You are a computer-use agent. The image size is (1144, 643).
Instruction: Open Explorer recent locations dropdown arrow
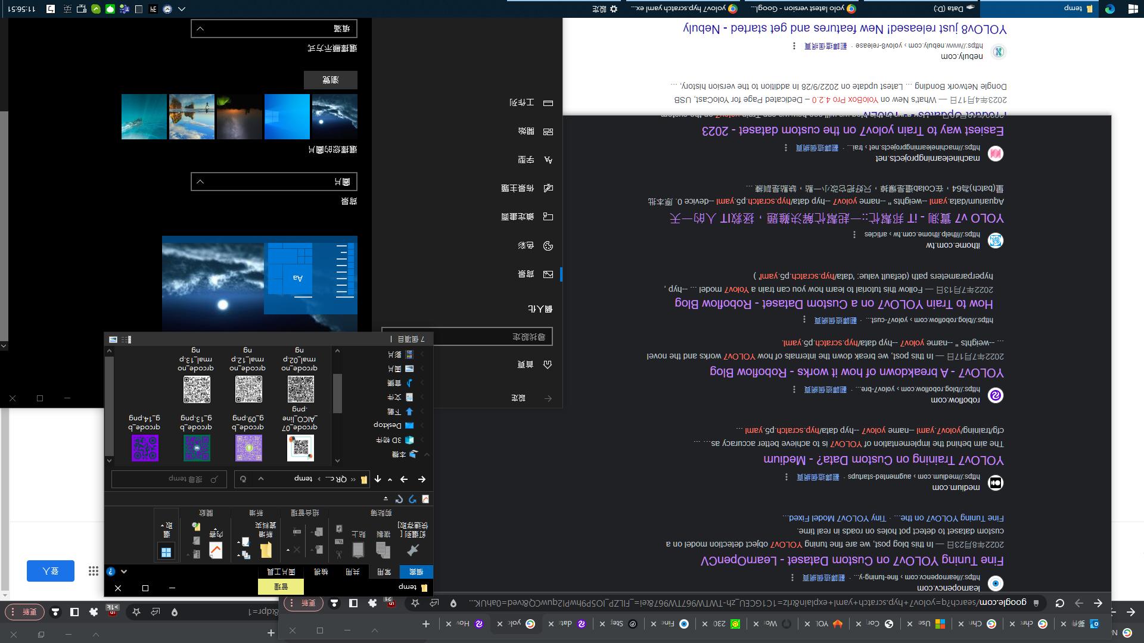click(x=390, y=479)
